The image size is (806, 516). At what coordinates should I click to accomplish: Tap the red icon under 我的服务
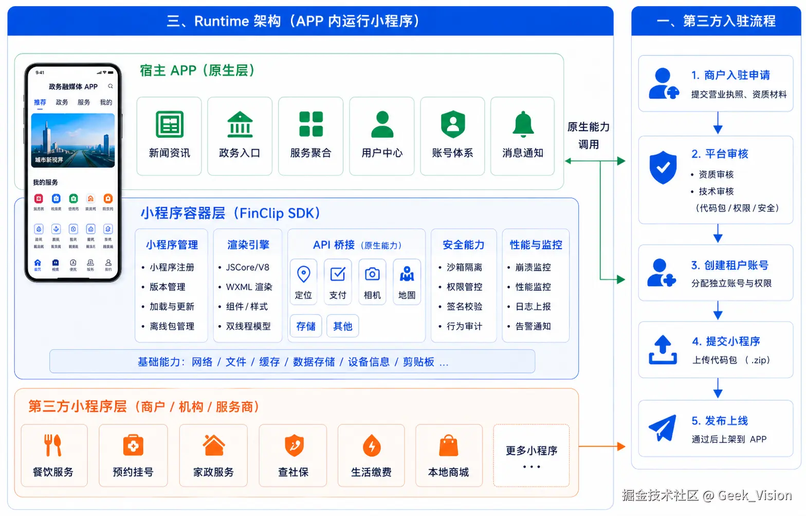(x=39, y=199)
